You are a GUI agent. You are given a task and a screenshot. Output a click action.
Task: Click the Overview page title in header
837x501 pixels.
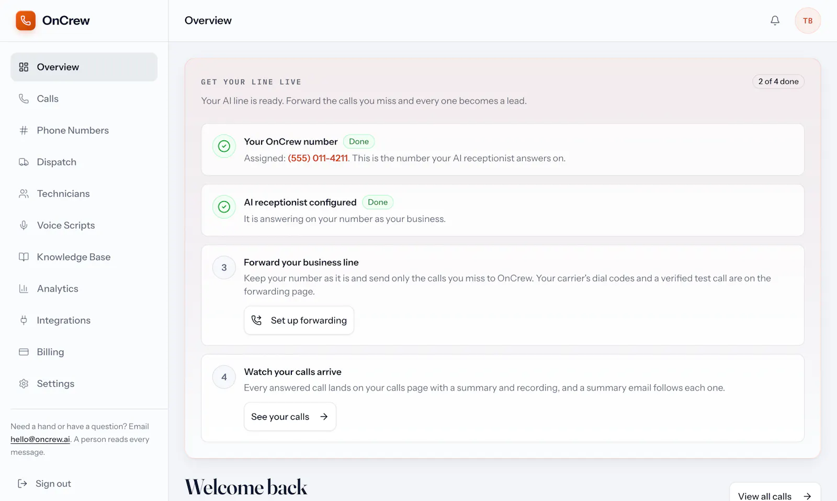(x=208, y=20)
